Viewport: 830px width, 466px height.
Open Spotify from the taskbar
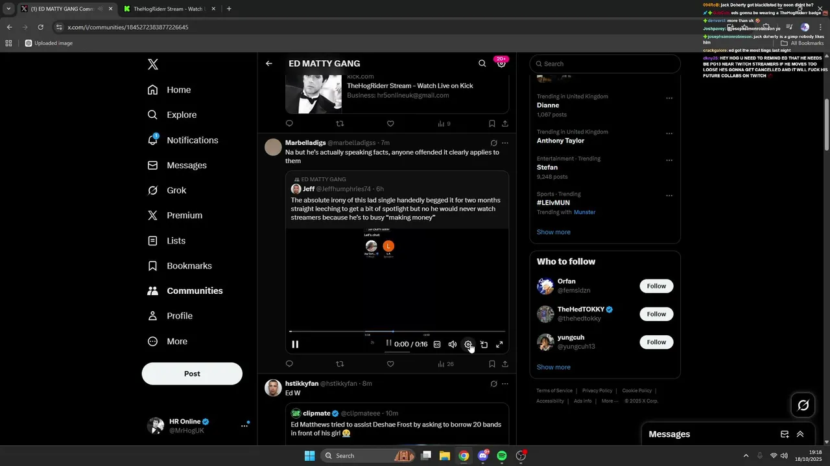tap(502, 456)
